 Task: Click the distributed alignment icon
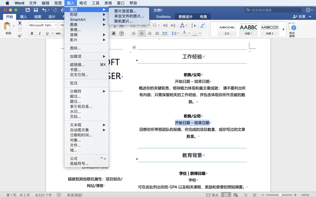click(164, 33)
